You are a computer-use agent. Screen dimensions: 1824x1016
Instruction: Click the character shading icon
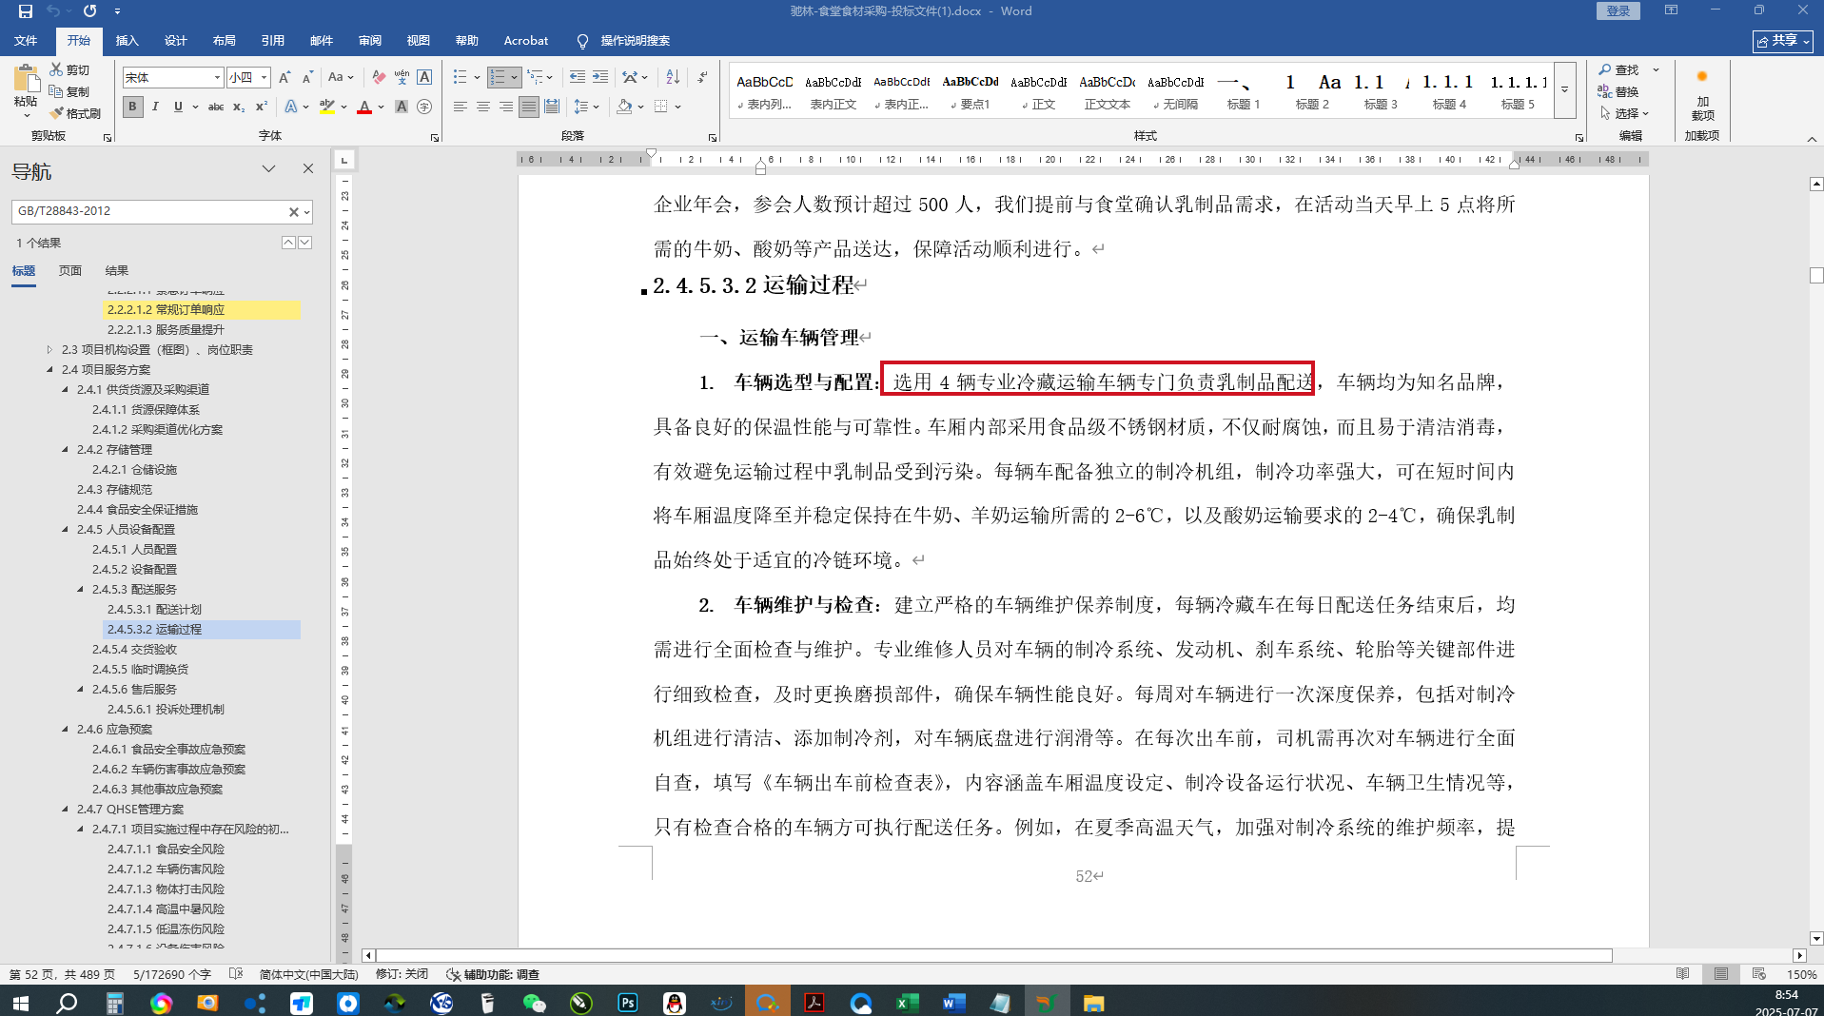pos(402,107)
